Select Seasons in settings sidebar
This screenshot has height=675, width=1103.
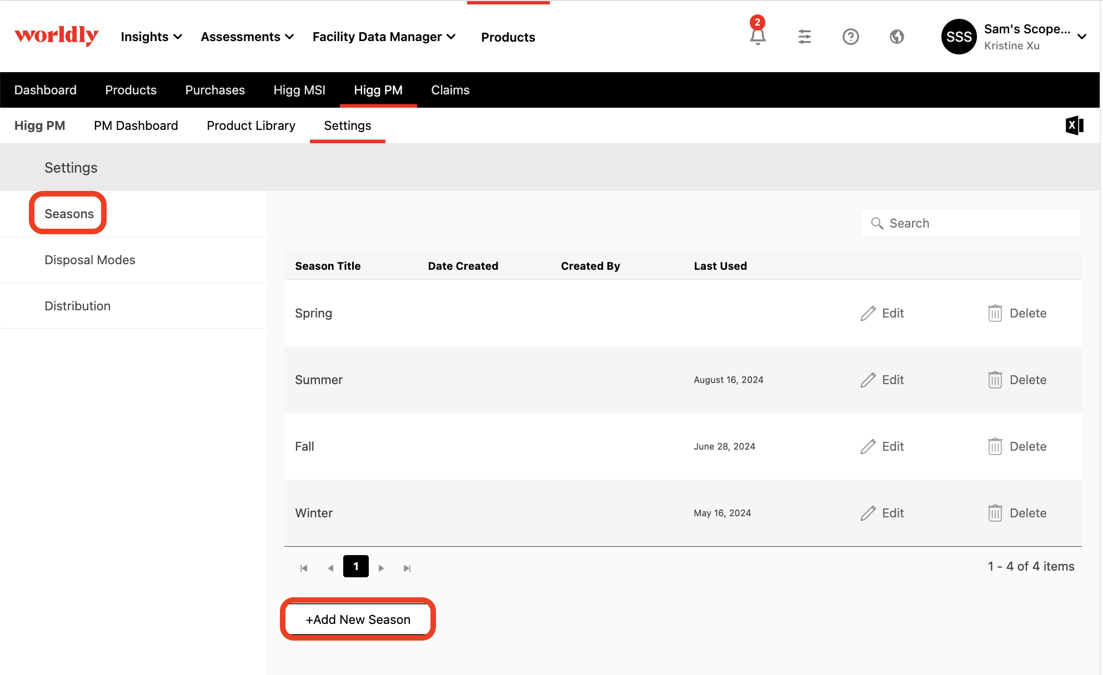coord(69,214)
